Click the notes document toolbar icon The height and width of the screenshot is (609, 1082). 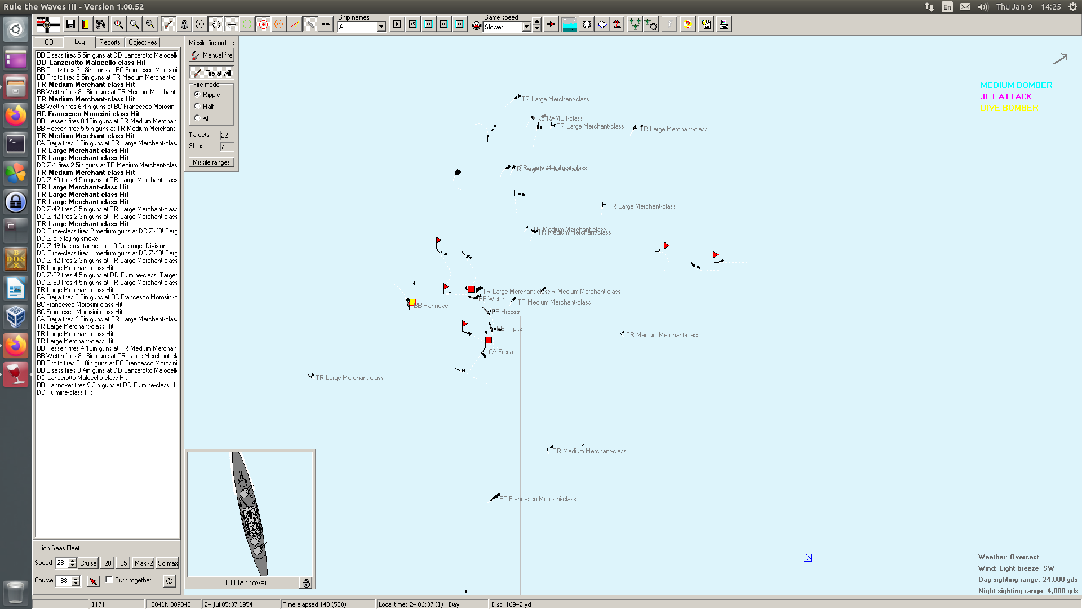(x=706, y=24)
